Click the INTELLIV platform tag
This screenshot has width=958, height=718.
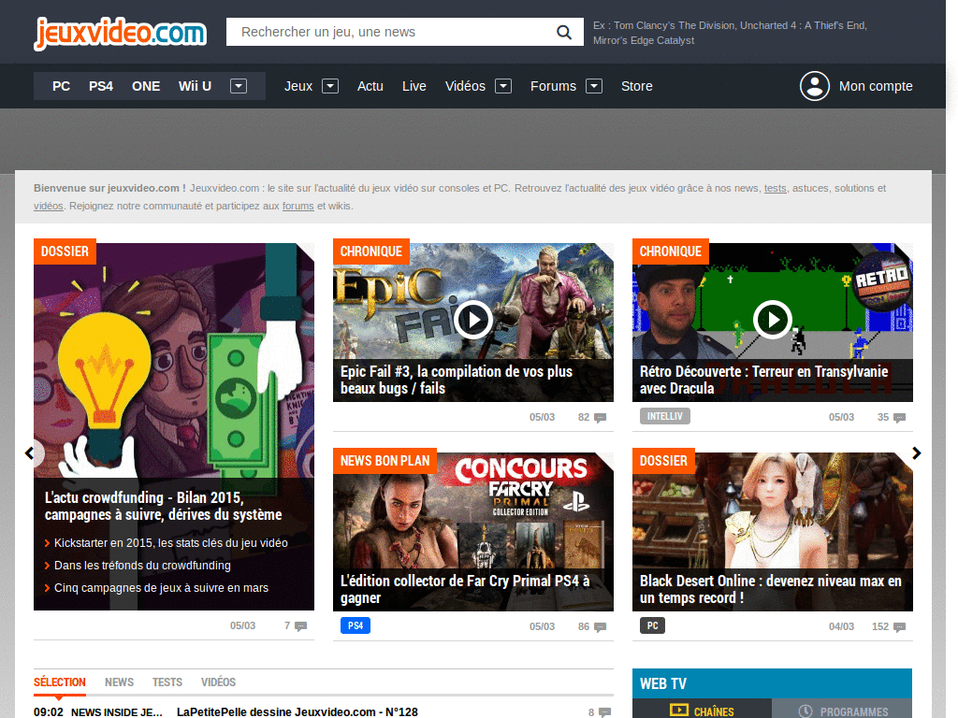(x=665, y=416)
